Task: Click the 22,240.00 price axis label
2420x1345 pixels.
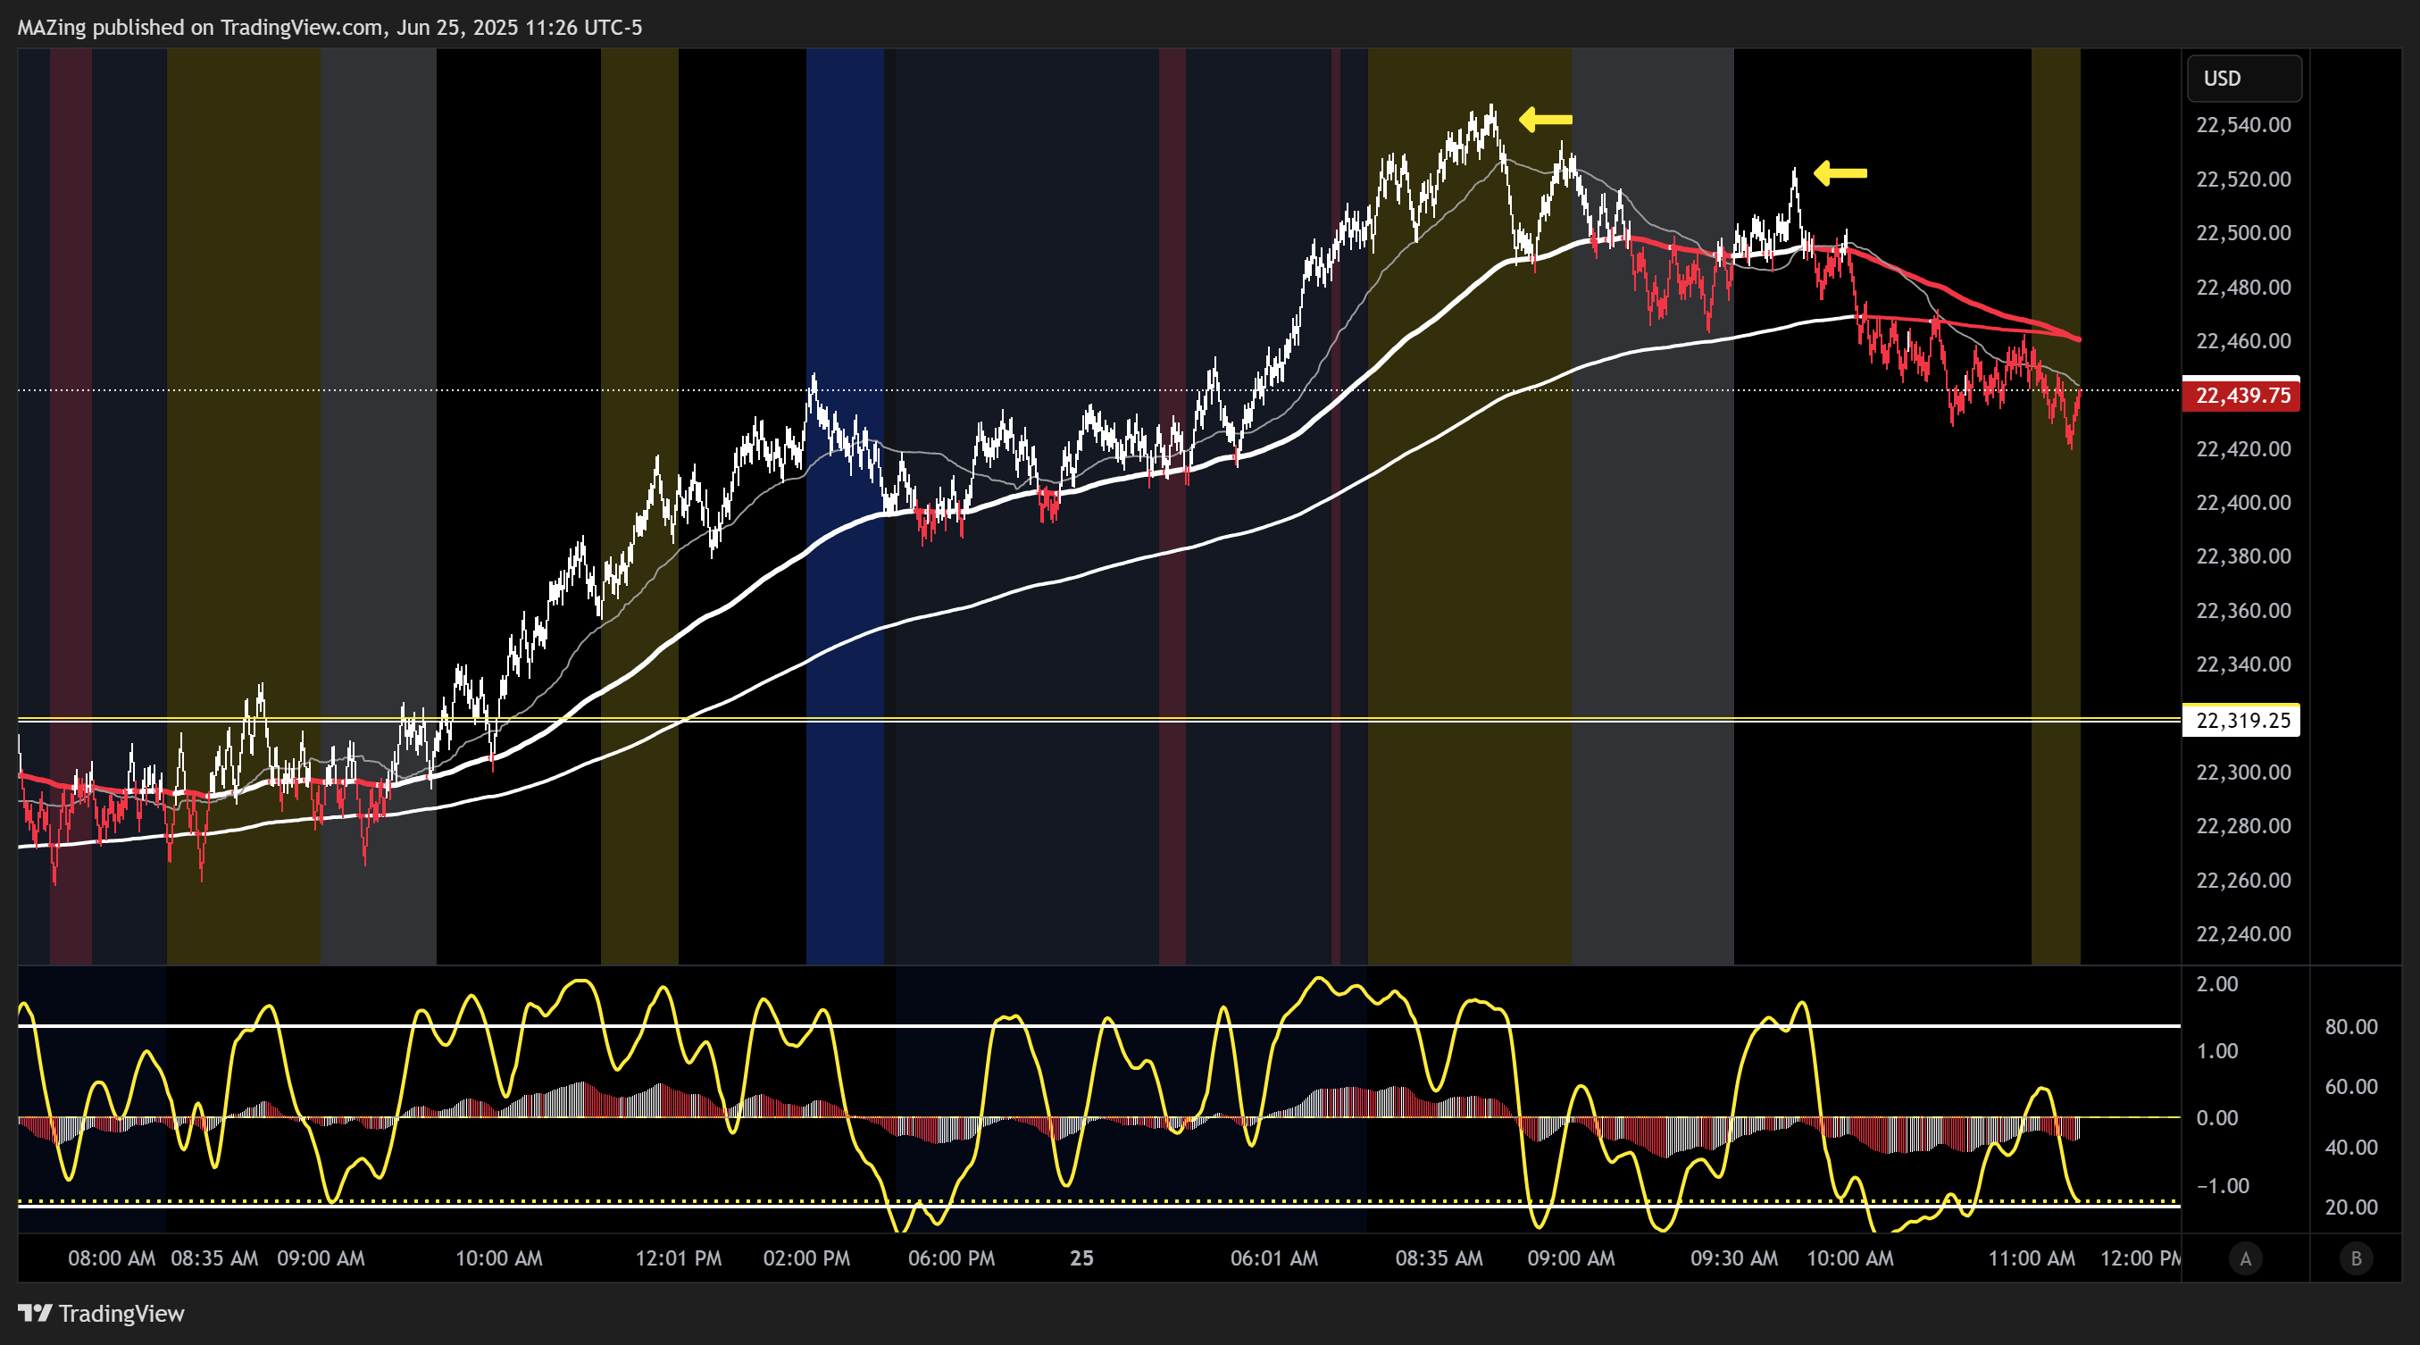Action: (x=2243, y=933)
